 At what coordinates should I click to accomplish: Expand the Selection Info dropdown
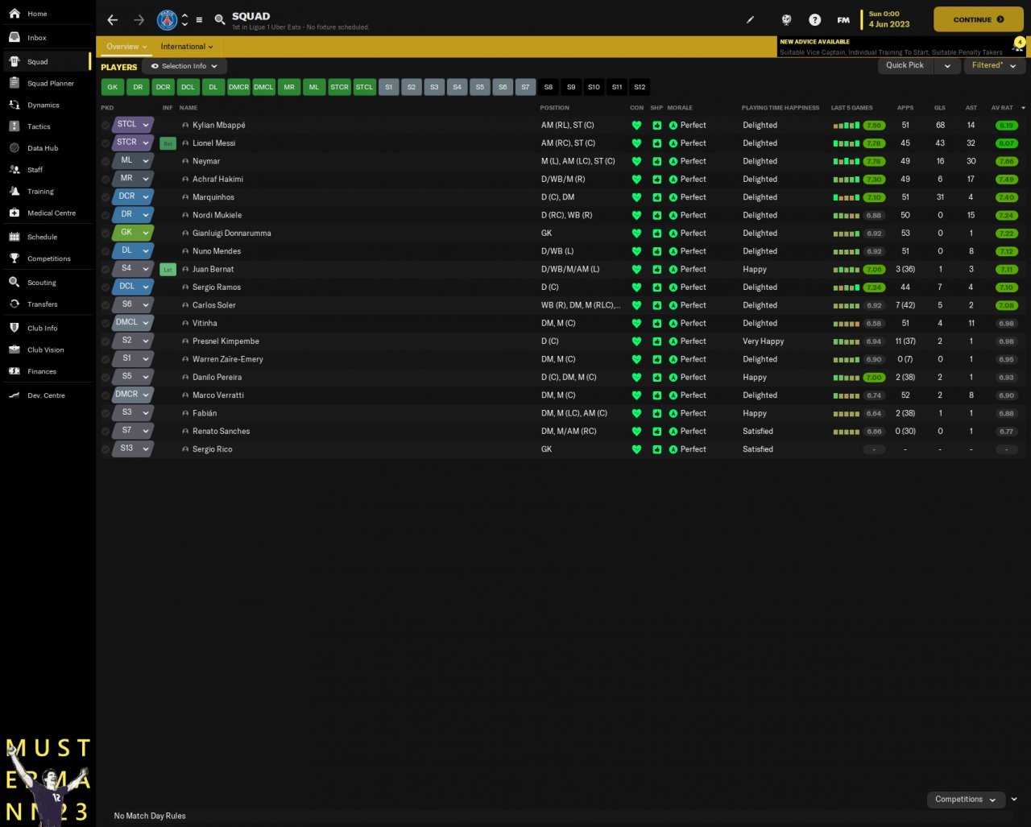pos(184,66)
